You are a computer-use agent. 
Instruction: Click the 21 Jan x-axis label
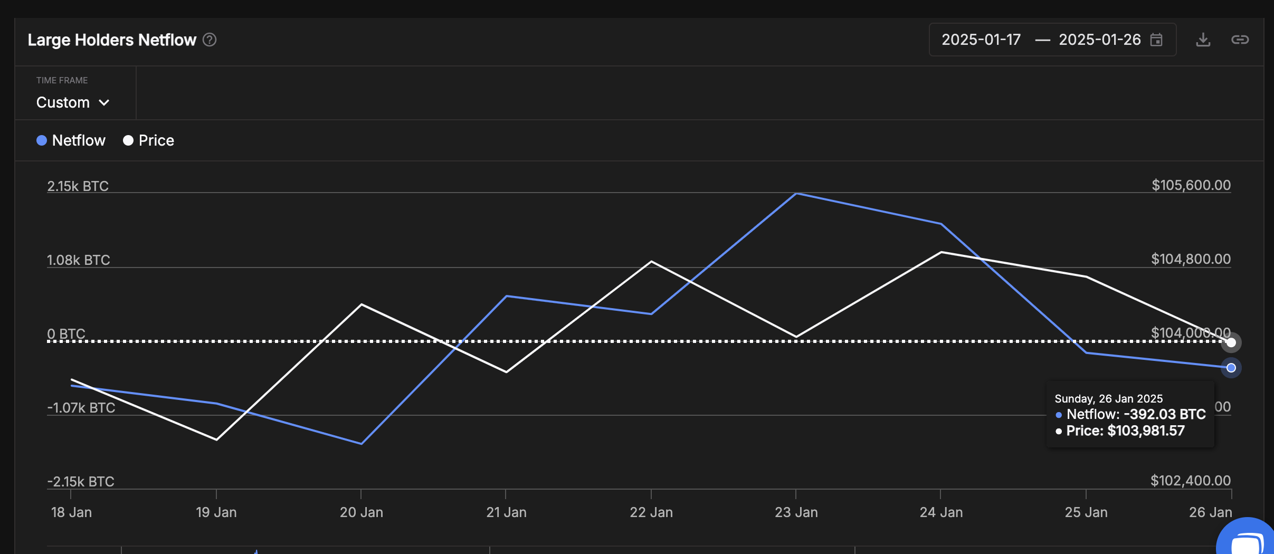pyautogui.click(x=506, y=512)
